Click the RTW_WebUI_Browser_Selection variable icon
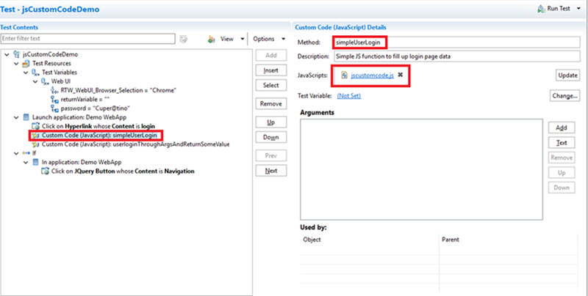 tap(54, 90)
